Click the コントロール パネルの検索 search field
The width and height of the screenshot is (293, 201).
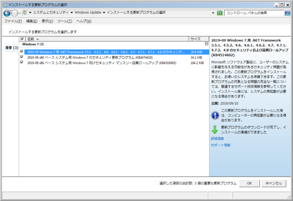click(254, 13)
